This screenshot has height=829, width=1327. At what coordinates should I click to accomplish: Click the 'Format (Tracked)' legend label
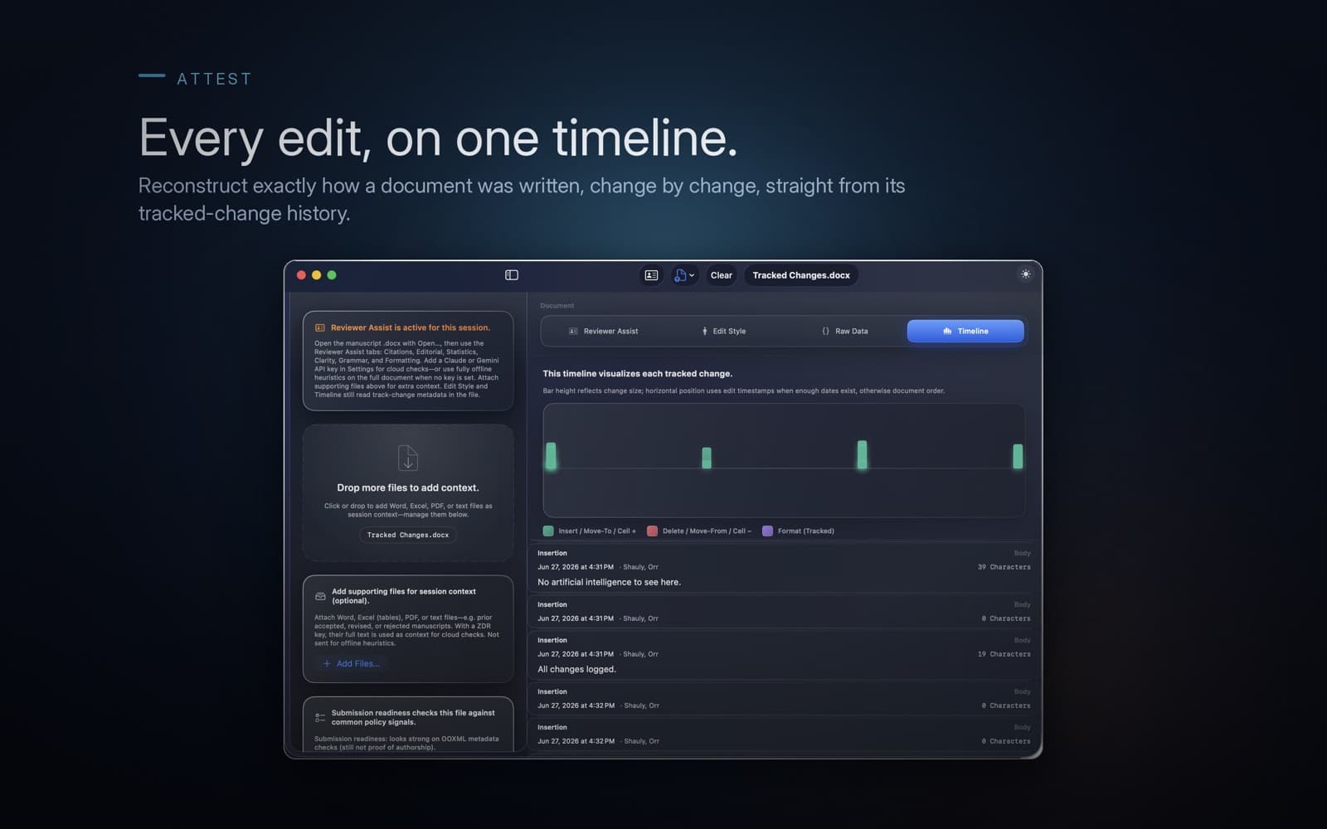[x=806, y=531]
